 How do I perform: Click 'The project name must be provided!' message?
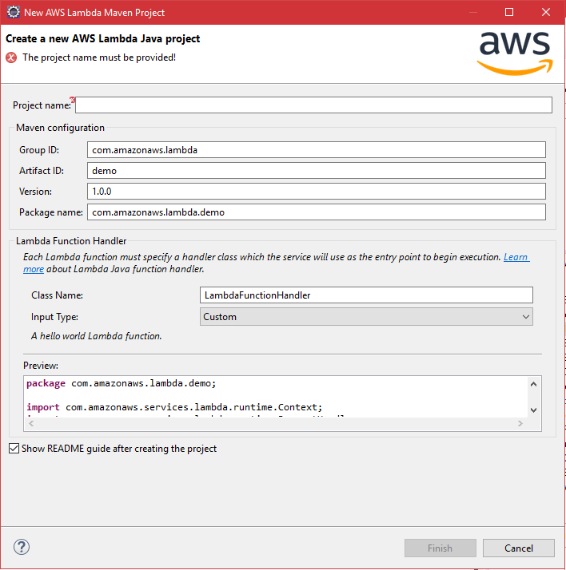[99, 57]
